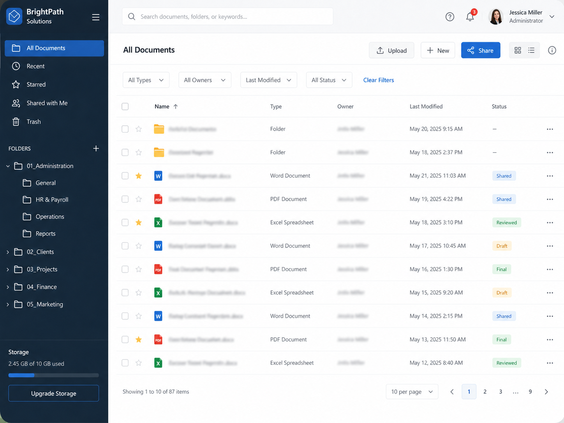Collapse the sidebar with the hamburger menu icon

(95, 17)
